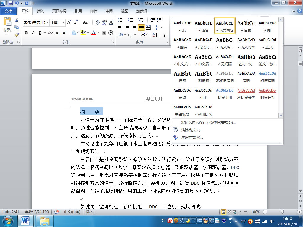Switch to the 审阅 Review tab
Image resolution: width=303 pixels, height=227 pixels.
pyautogui.click(x=109, y=11)
